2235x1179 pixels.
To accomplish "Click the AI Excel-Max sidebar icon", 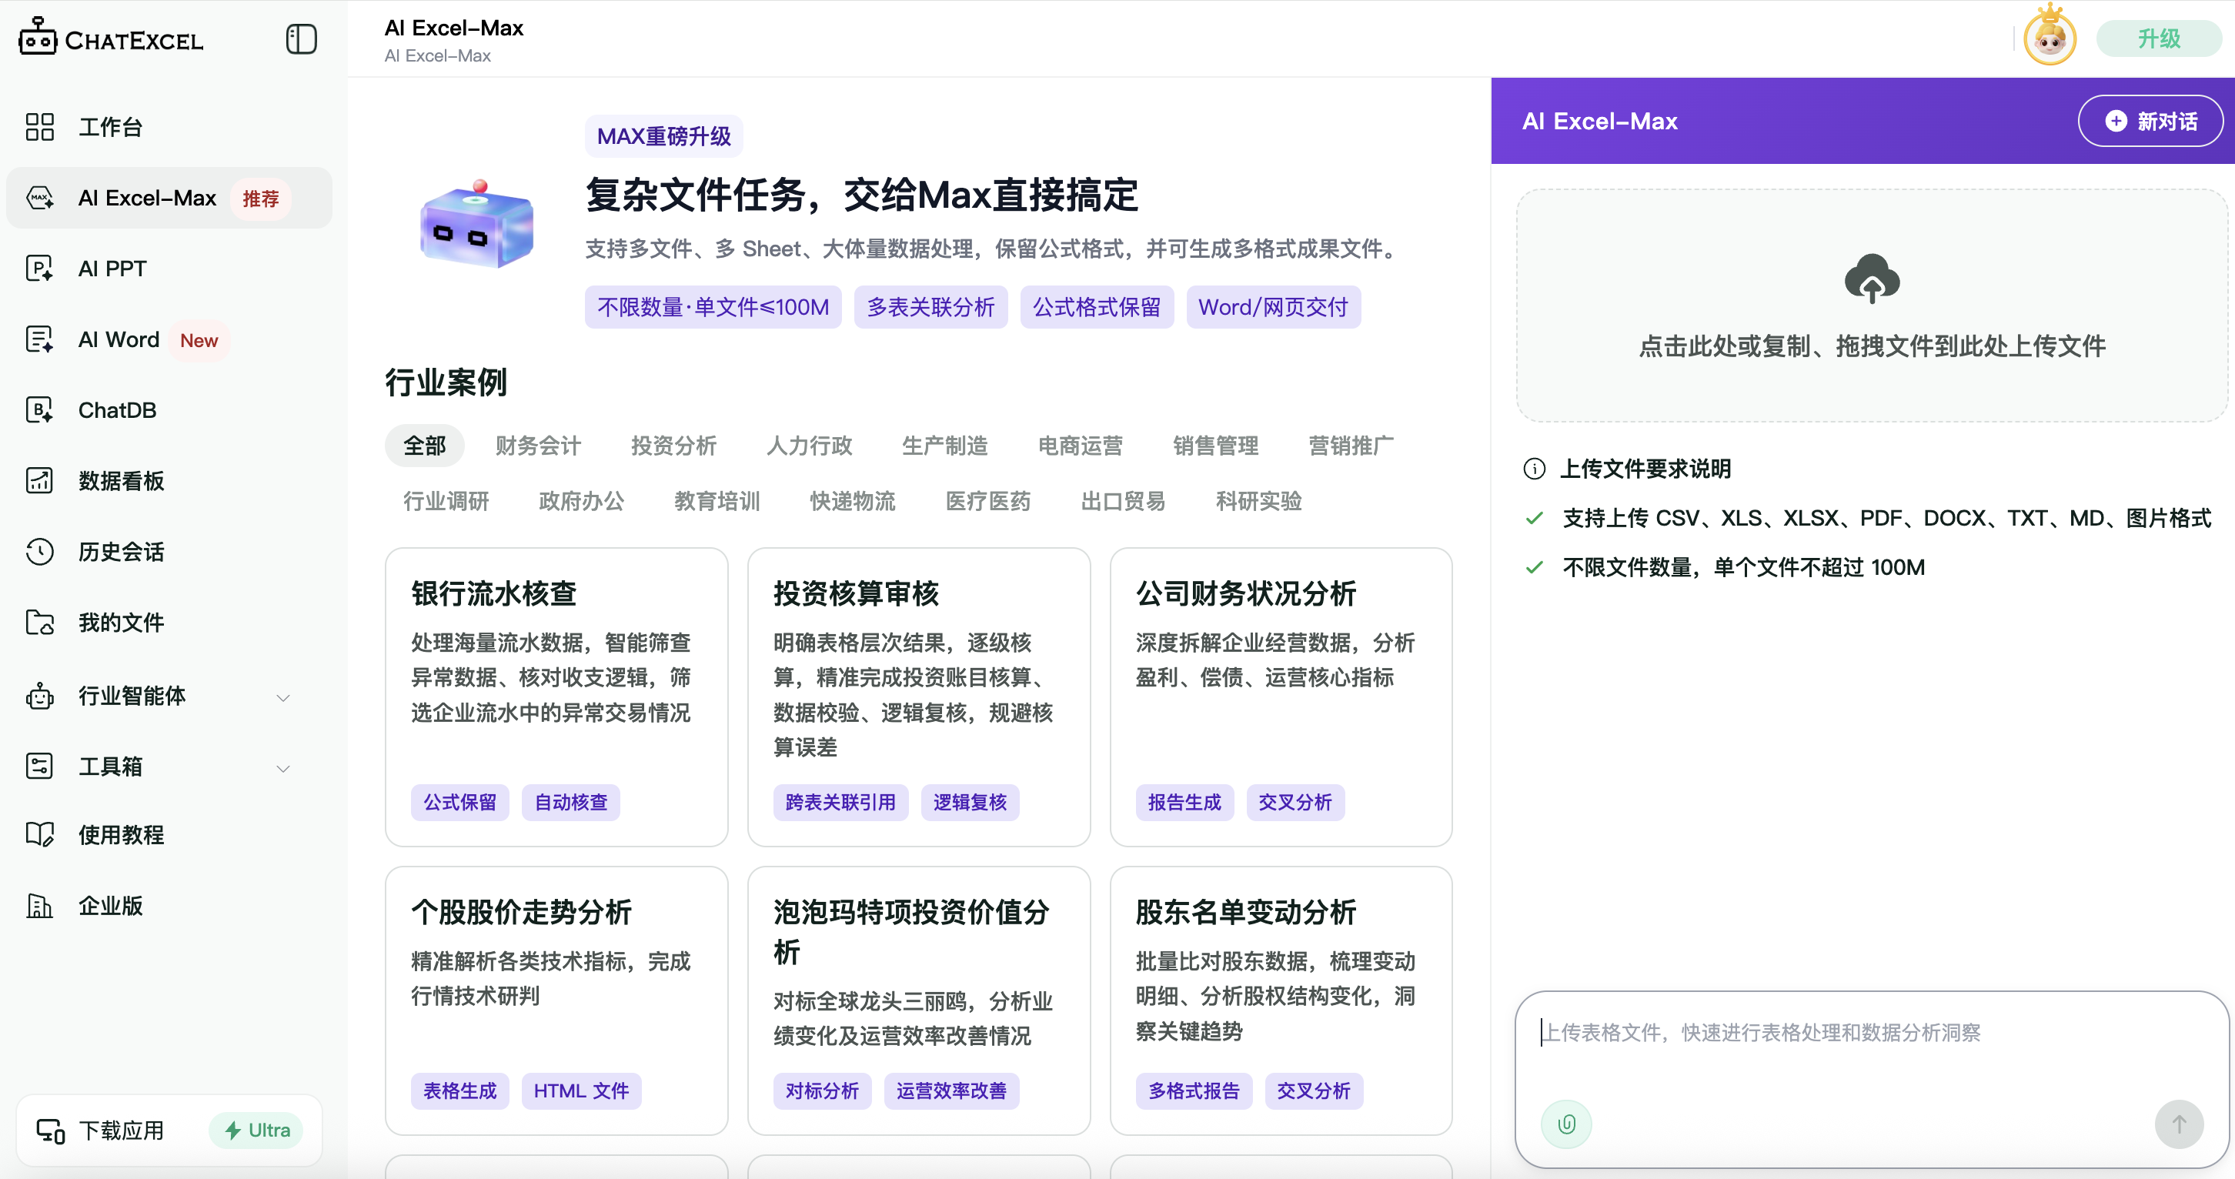I will click(x=40, y=198).
